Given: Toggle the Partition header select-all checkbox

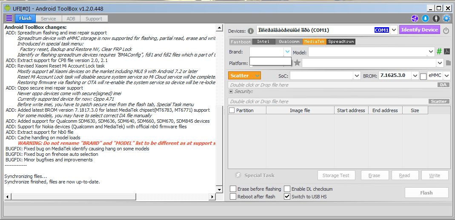Looking at the screenshot, I should 232,110.
